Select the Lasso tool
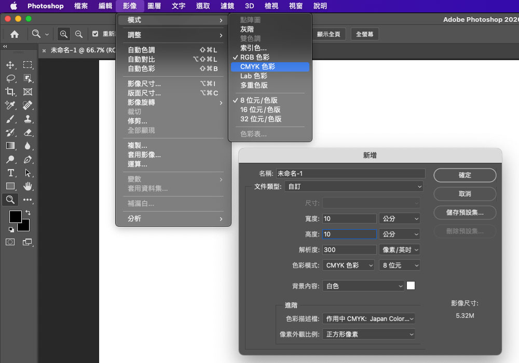The height and width of the screenshot is (363, 519). coord(10,78)
